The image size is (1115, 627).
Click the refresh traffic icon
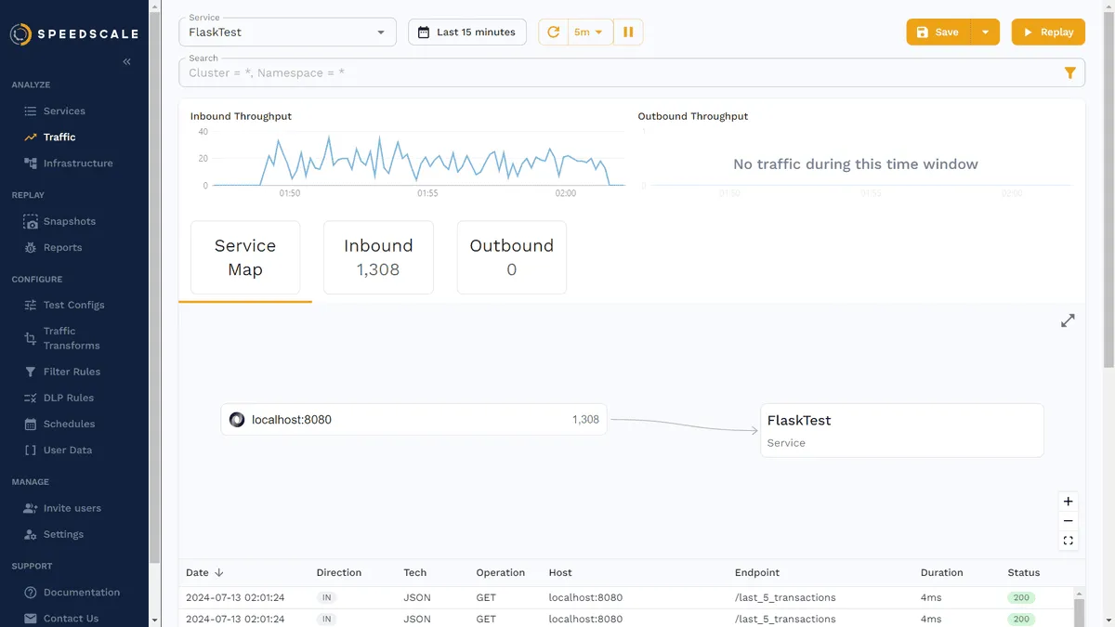553,33
